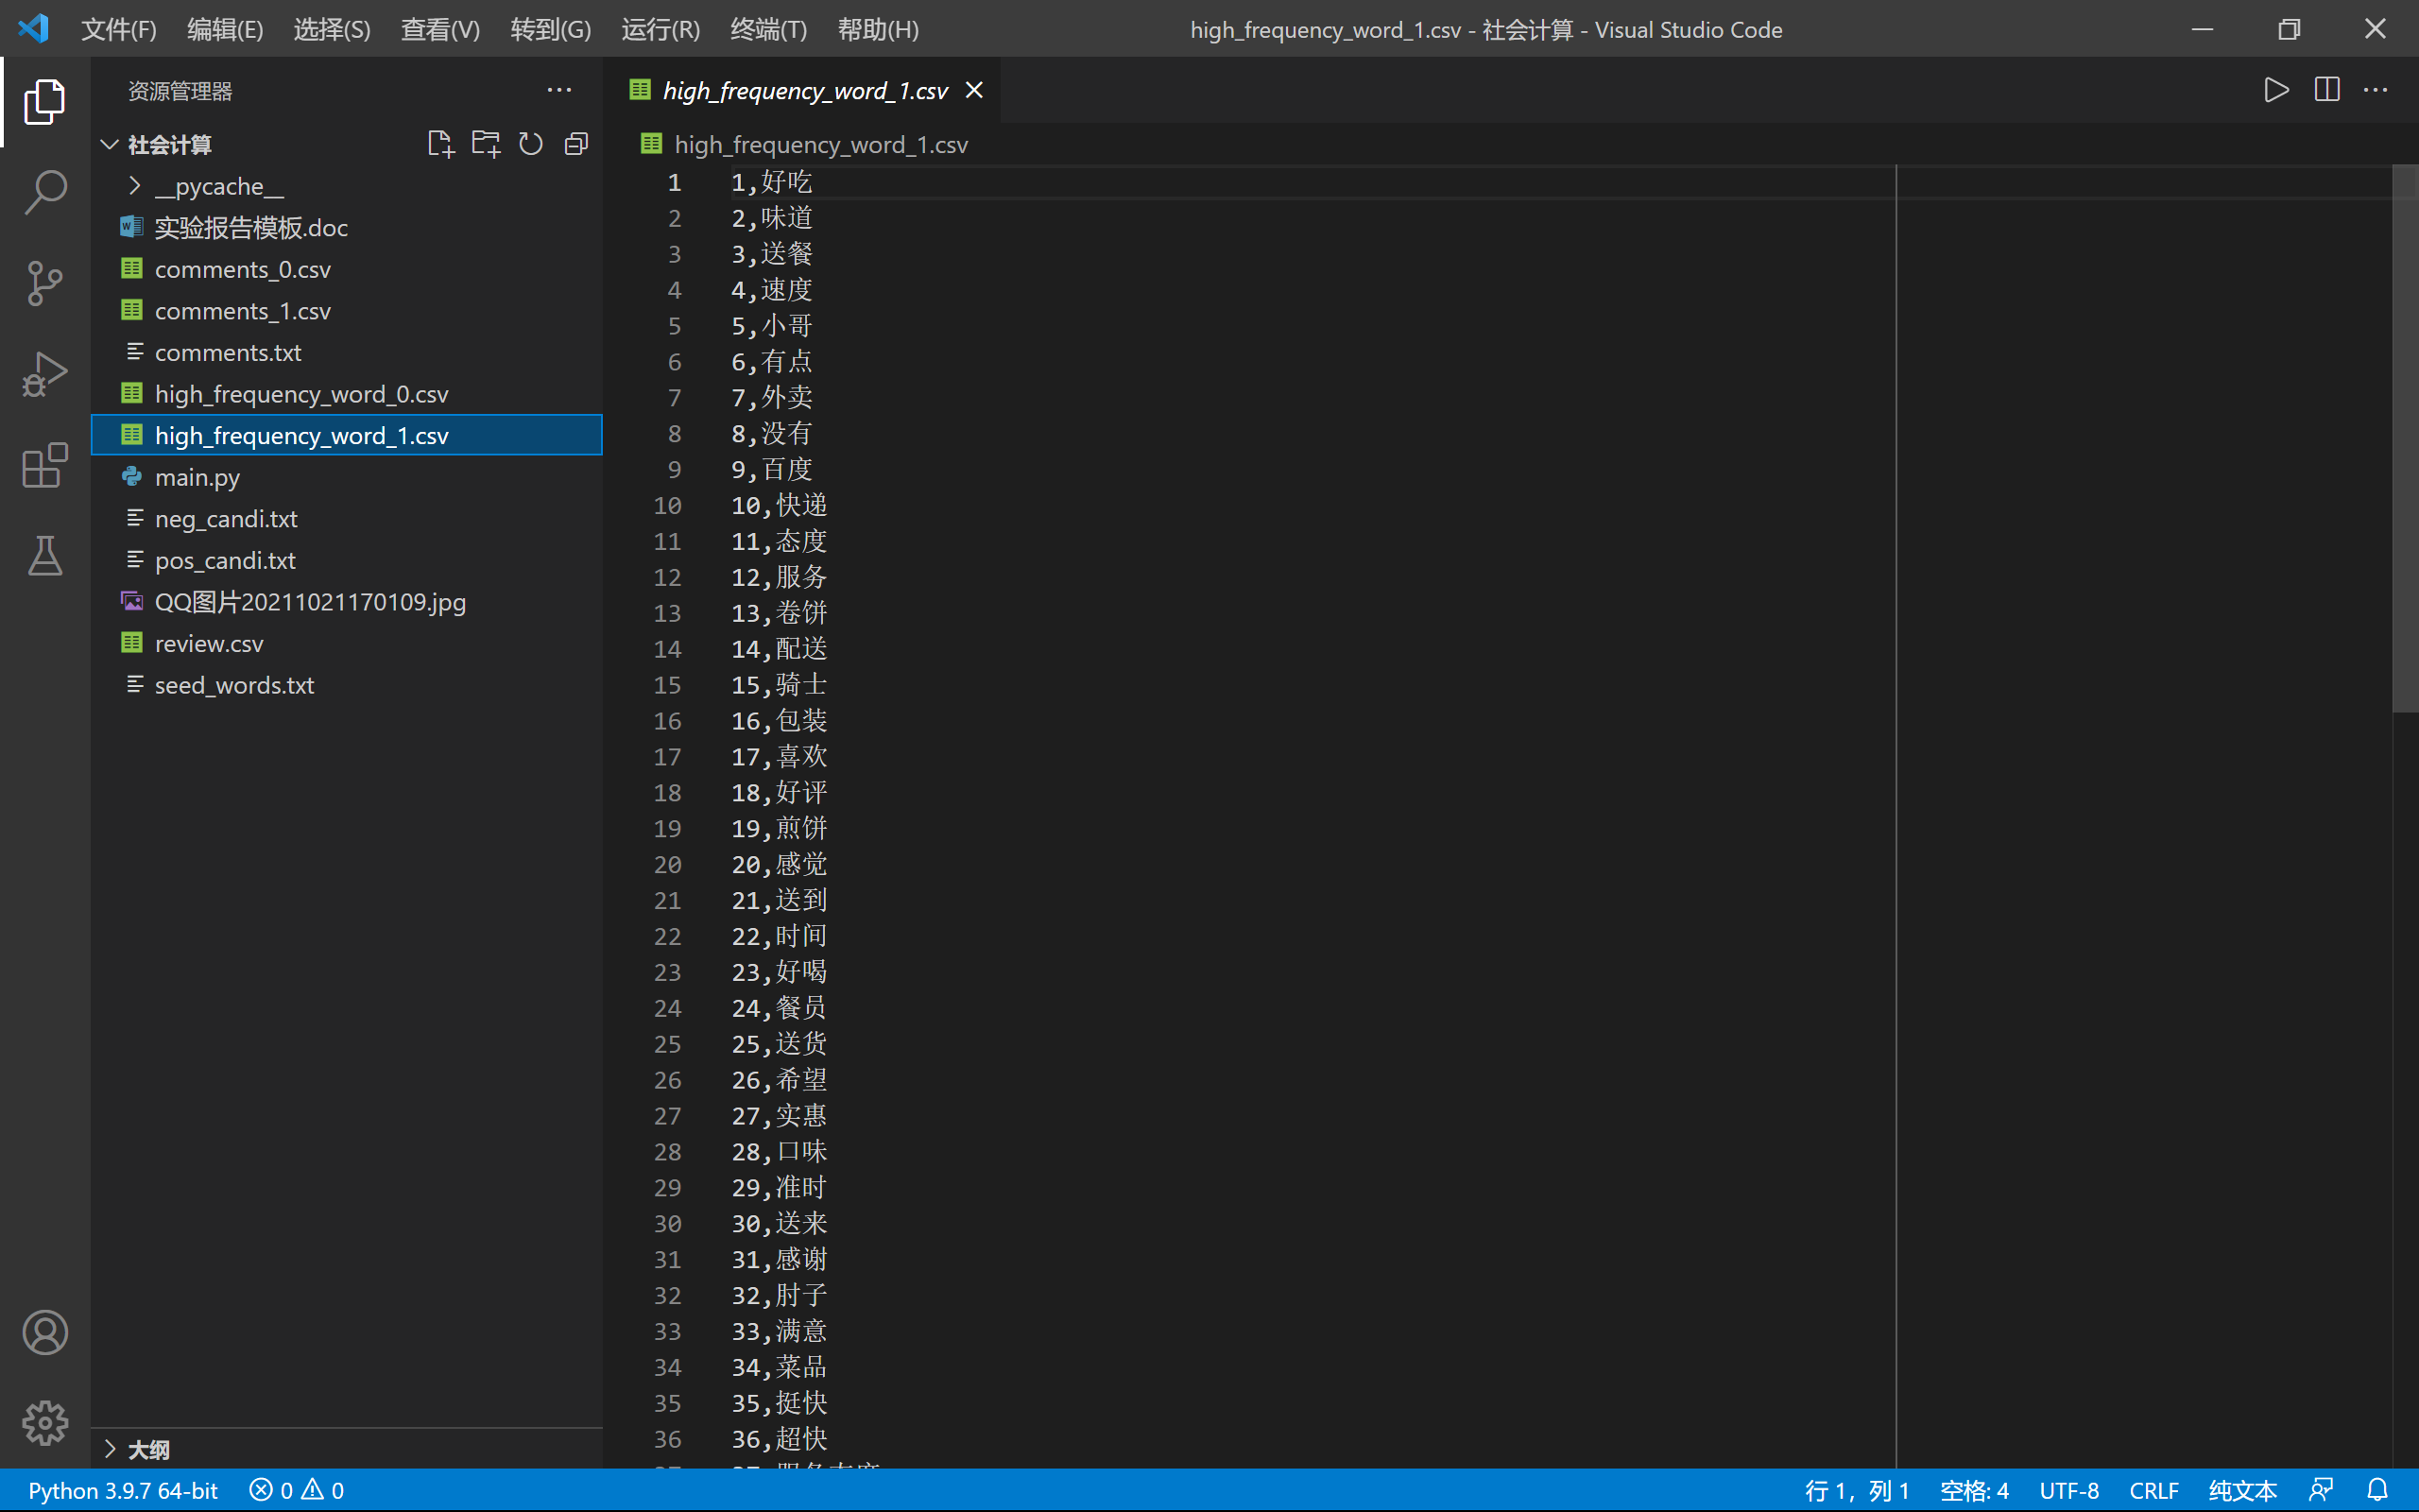Change language mode 纯文本
Screen dimensions: 2419x1512
[2242, 1490]
